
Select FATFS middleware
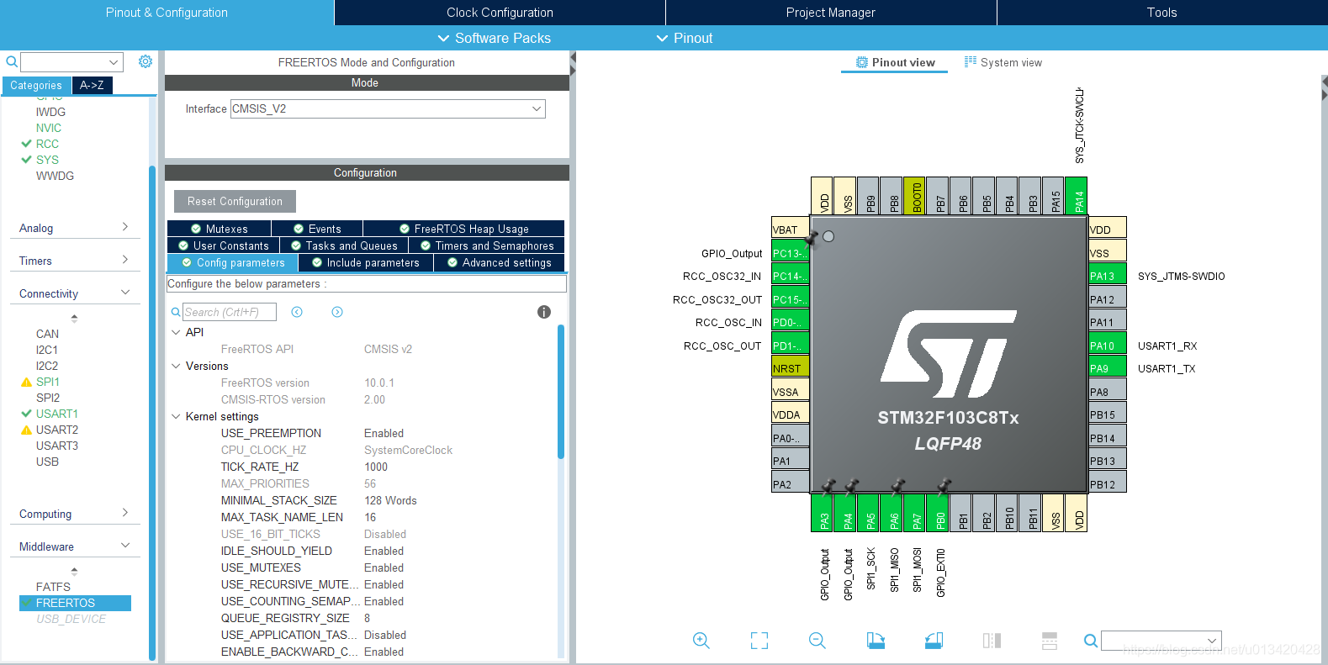53,587
